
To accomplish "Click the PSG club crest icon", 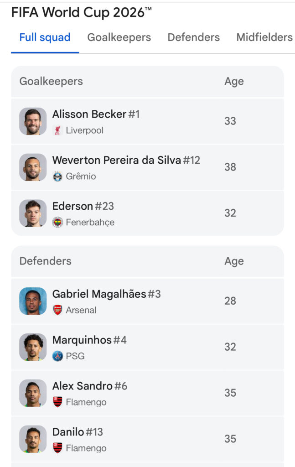I will pyautogui.click(x=57, y=356).
